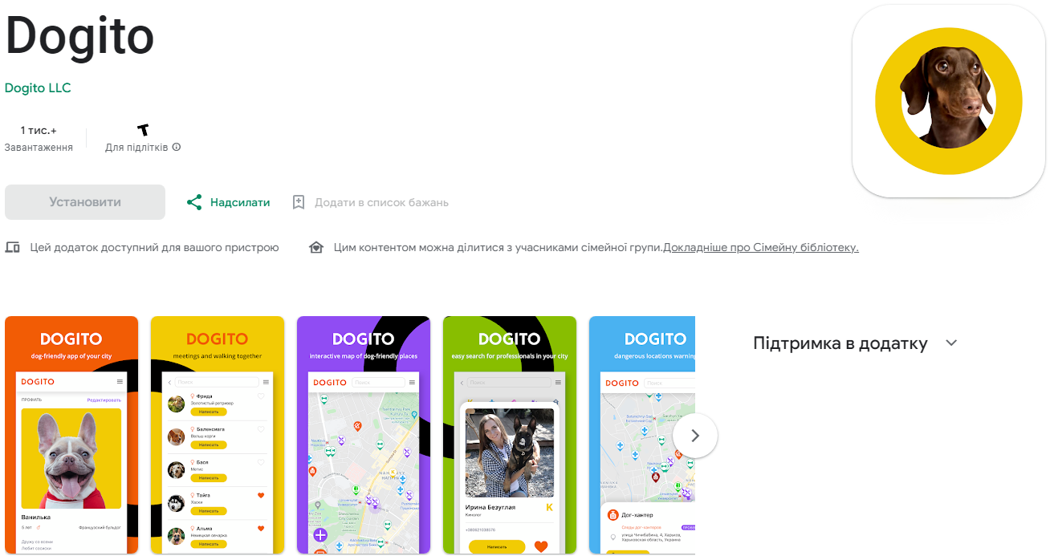1050x556 pixels.
Task: Click the right arrow to browse screenshots
Action: point(694,435)
